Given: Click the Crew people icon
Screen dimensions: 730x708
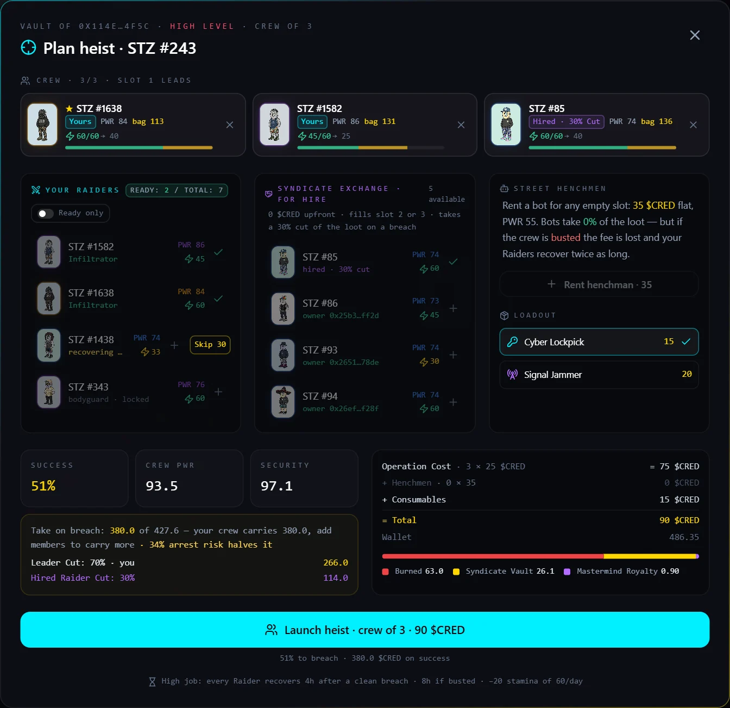Looking at the screenshot, I should coord(26,80).
